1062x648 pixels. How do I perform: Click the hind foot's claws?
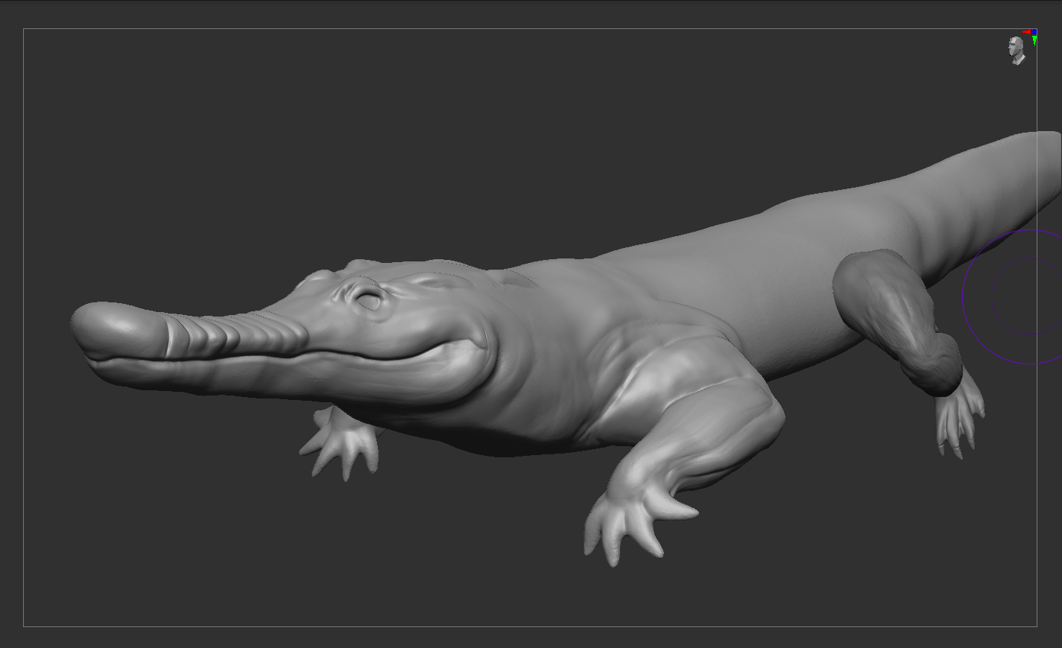pyautogui.click(x=958, y=421)
